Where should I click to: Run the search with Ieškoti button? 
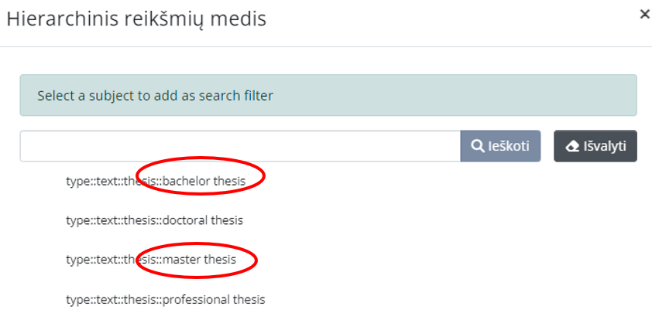[x=501, y=146]
